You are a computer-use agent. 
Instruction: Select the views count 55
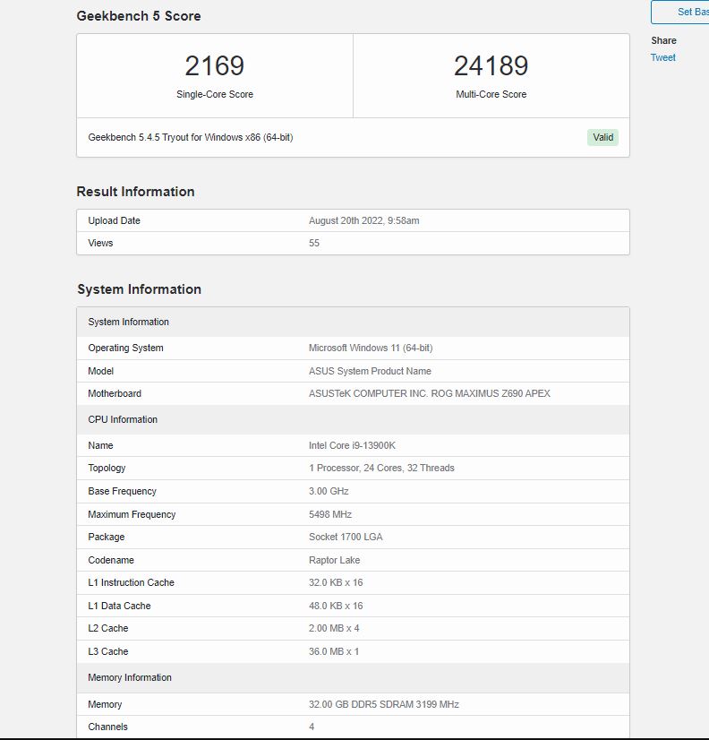[314, 243]
